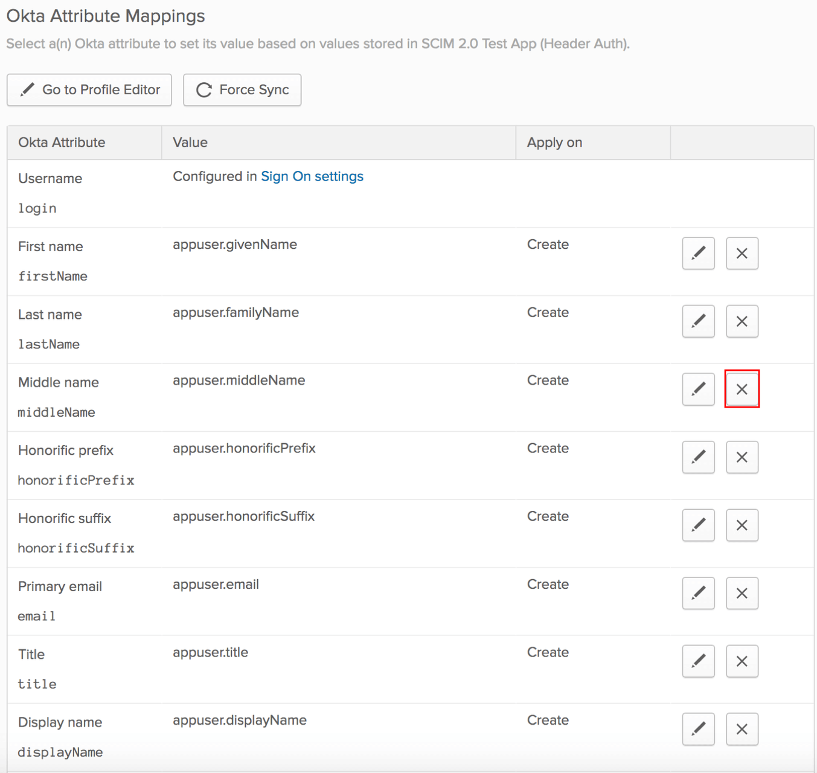
Task: Delete the Last name mapping with the X icon
Action: 742,321
